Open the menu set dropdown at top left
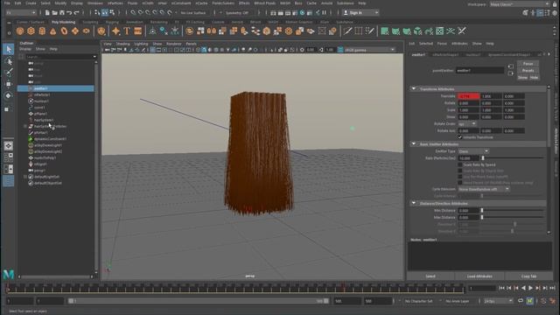Screen dimensions: 560x315 (21, 13)
